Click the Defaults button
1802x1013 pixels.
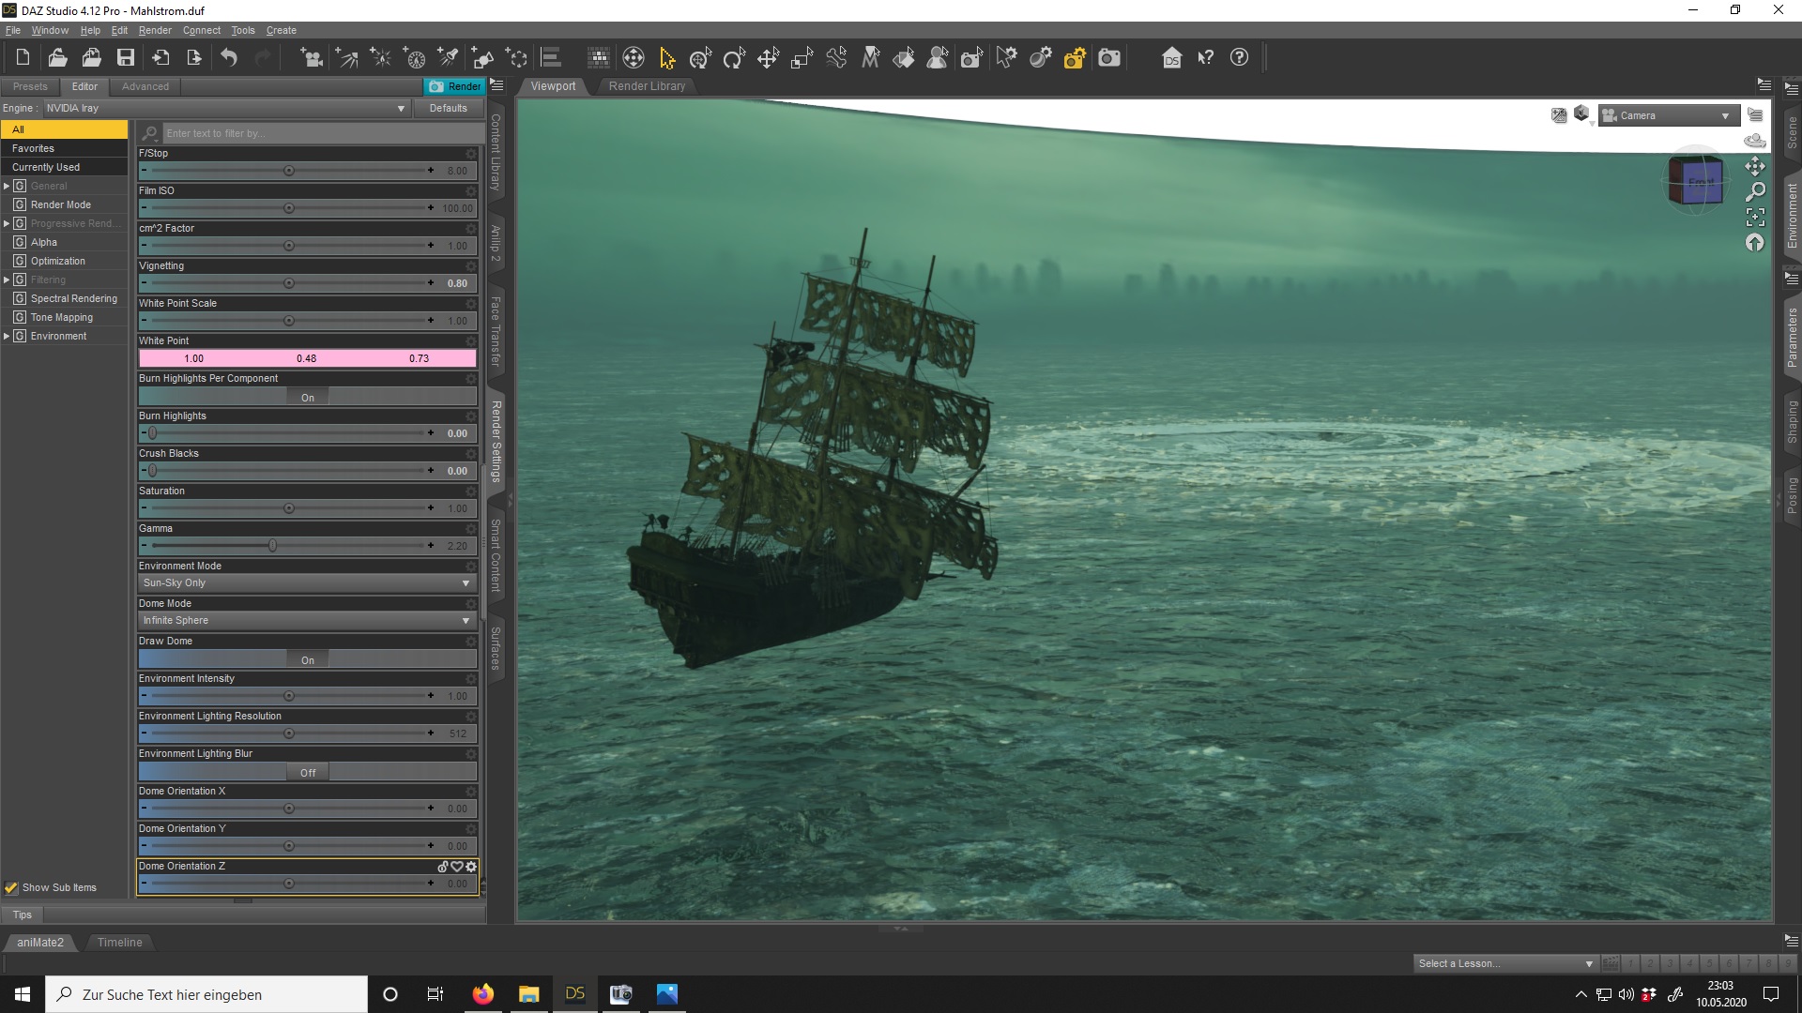pos(448,108)
